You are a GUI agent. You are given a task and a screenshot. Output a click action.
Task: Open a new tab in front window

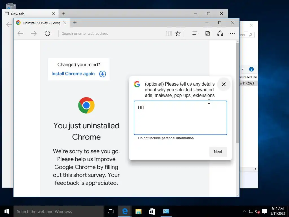point(75,23)
